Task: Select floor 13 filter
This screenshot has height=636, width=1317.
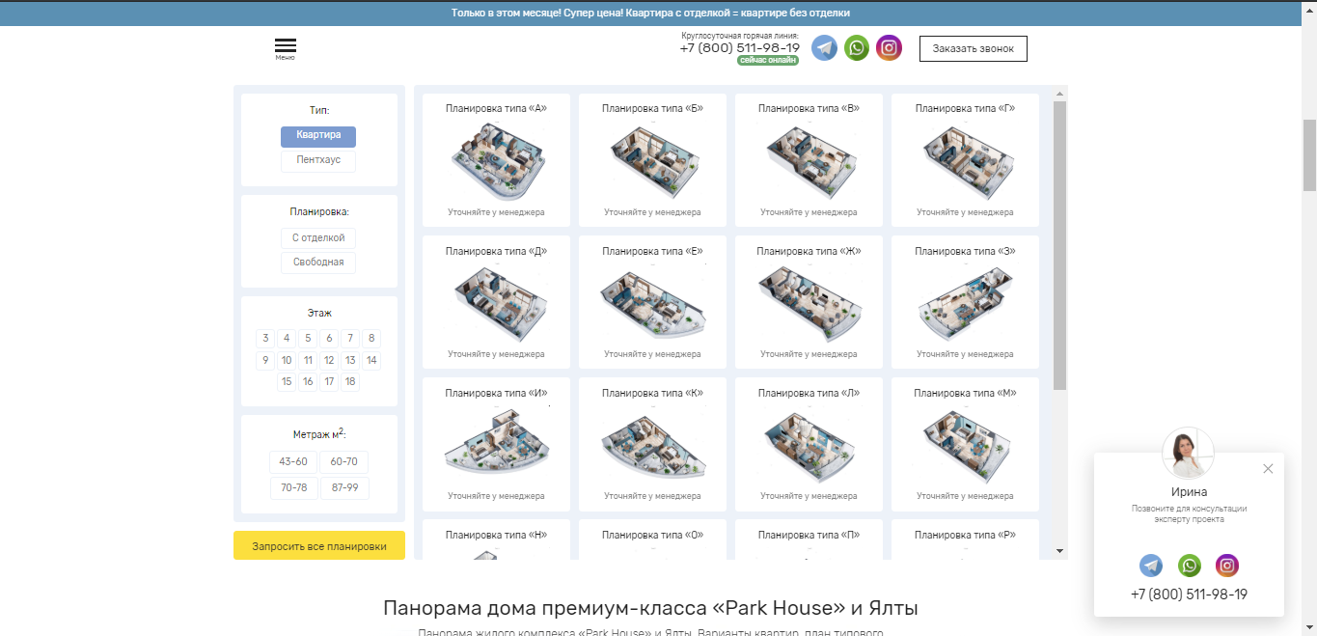Action: 350,360
